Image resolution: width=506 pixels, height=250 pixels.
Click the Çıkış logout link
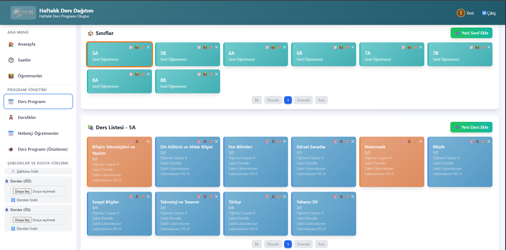click(489, 13)
